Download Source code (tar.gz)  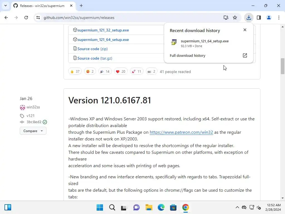pyautogui.click(x=95, y=59)
